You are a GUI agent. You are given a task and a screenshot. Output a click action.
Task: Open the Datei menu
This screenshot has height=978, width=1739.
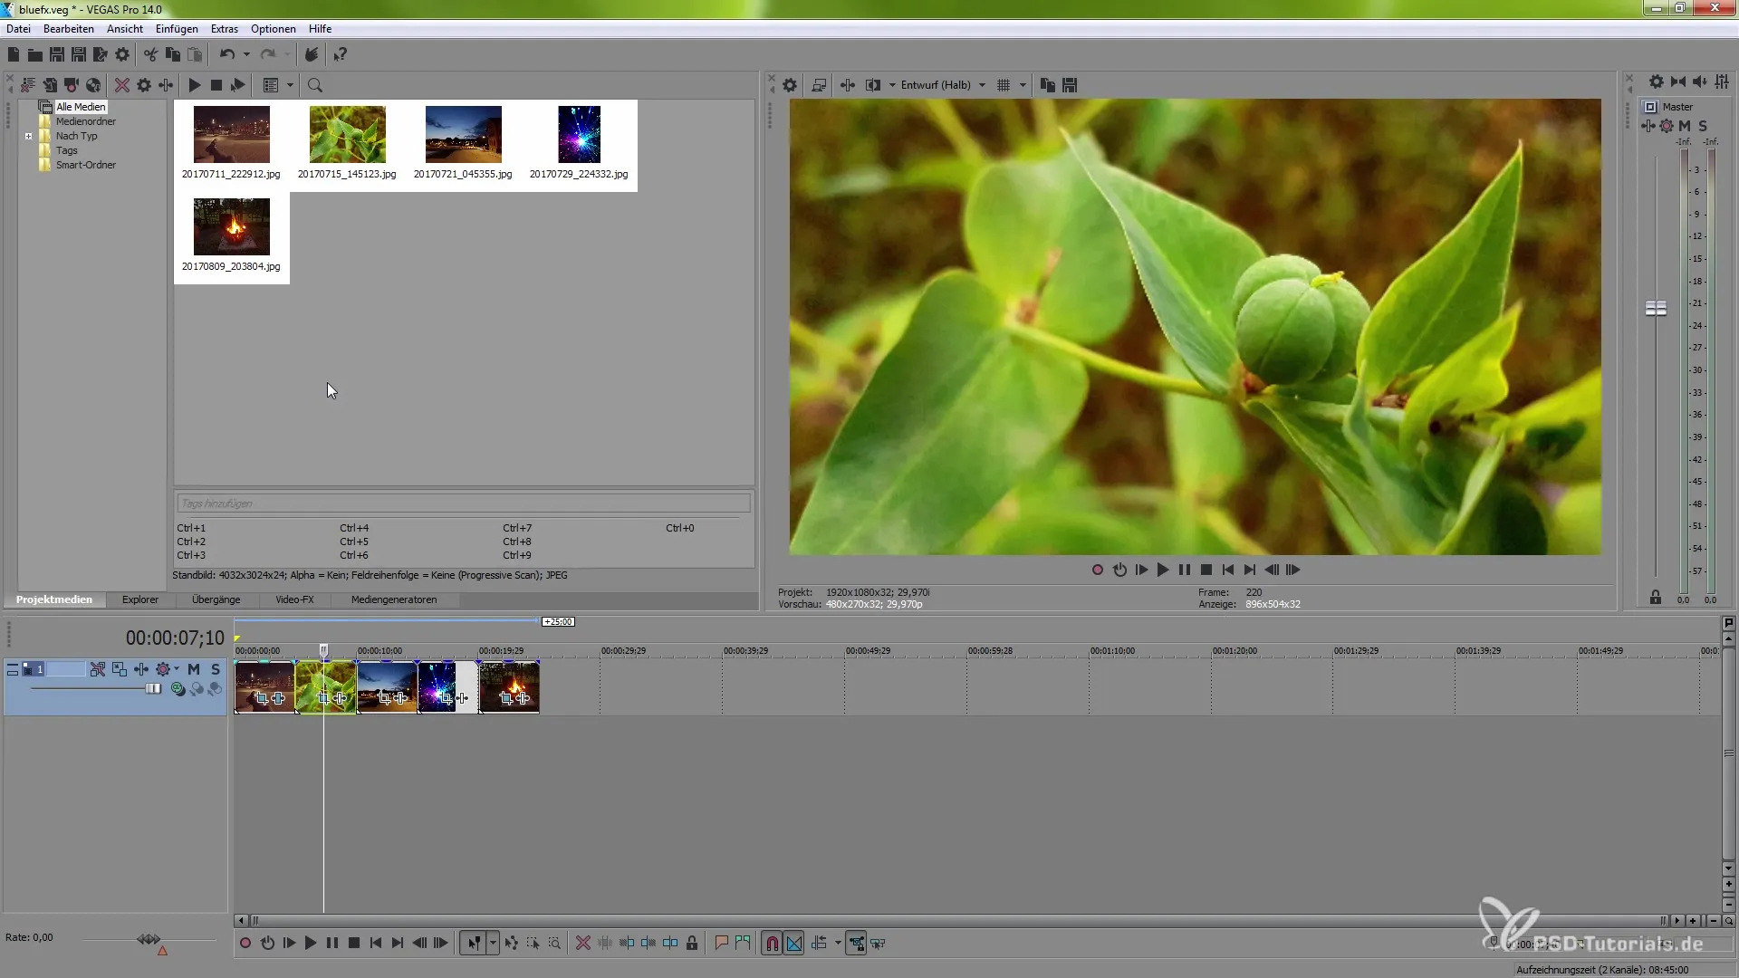18,29
